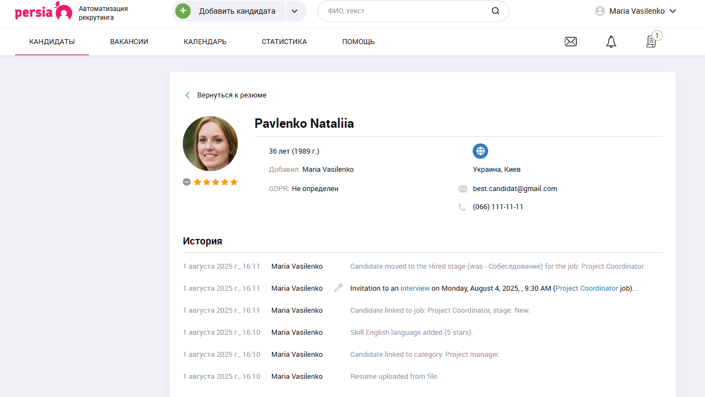Open the Maria Vasilenko user menu
Image resolution: width=705 pixels, height=397 pixels.
click(636, 11)
